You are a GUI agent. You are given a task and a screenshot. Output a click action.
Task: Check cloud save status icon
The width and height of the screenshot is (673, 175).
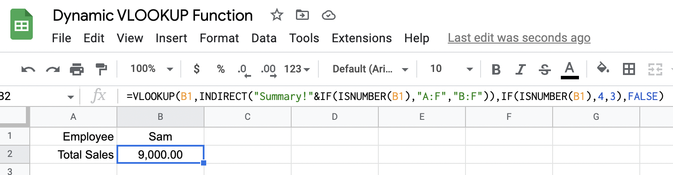click(329, 16)
